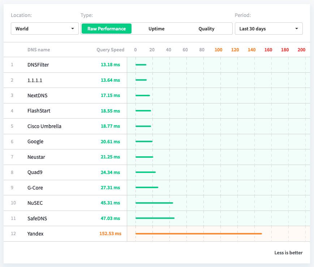Click the DNS name column header
This screenshot has width=314, height=267.
coord(39,50)
